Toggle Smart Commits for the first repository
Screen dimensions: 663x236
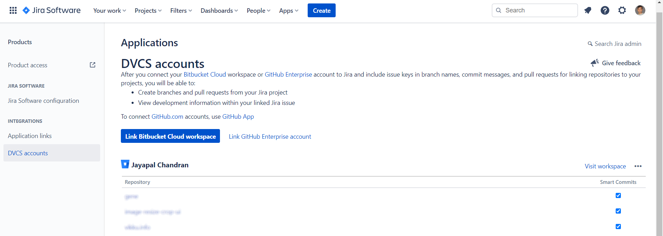618,196
